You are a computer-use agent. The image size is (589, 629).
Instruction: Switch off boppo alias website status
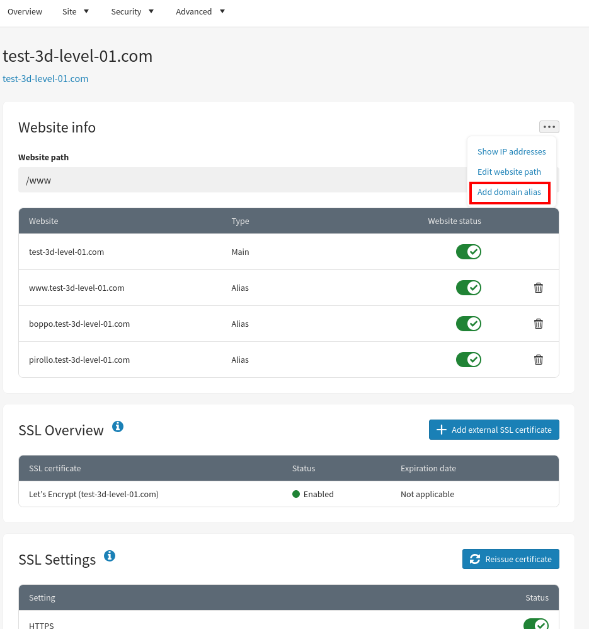coord(468,324)
